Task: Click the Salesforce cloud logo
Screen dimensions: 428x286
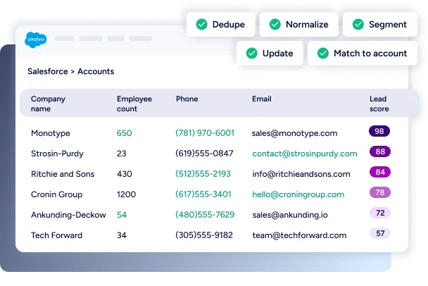Action: 36,40
